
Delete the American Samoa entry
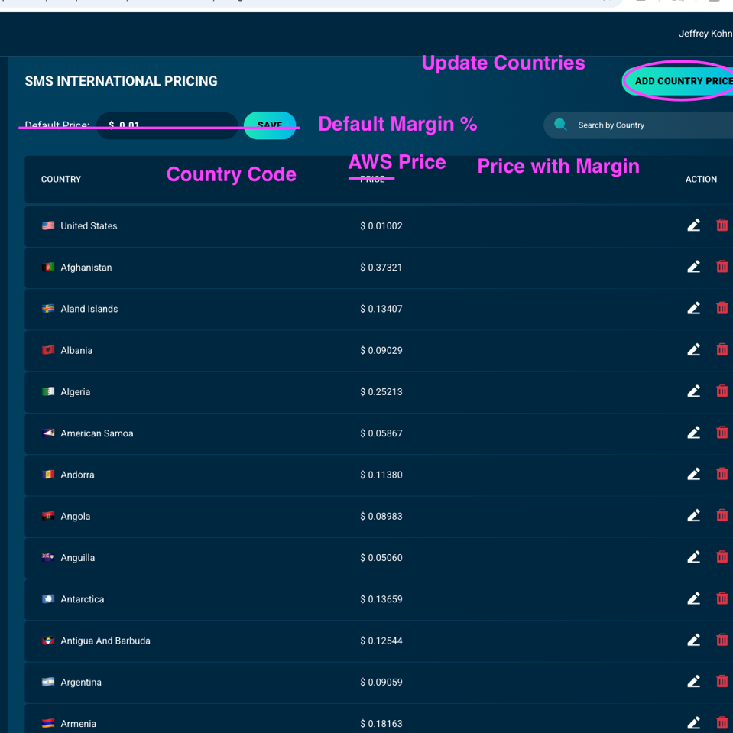point(722,433)
